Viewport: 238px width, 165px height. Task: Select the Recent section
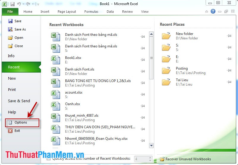coord(21,67)
